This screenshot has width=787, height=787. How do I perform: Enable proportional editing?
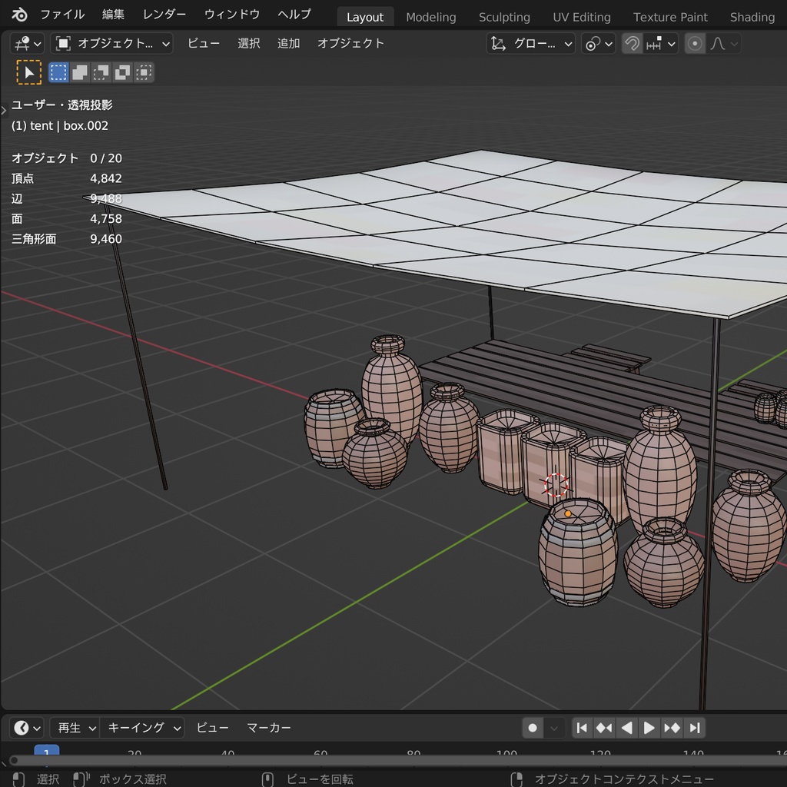click(696, 43)
